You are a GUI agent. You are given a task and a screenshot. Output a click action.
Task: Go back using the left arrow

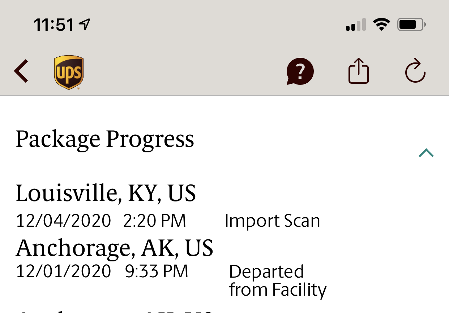21,71
